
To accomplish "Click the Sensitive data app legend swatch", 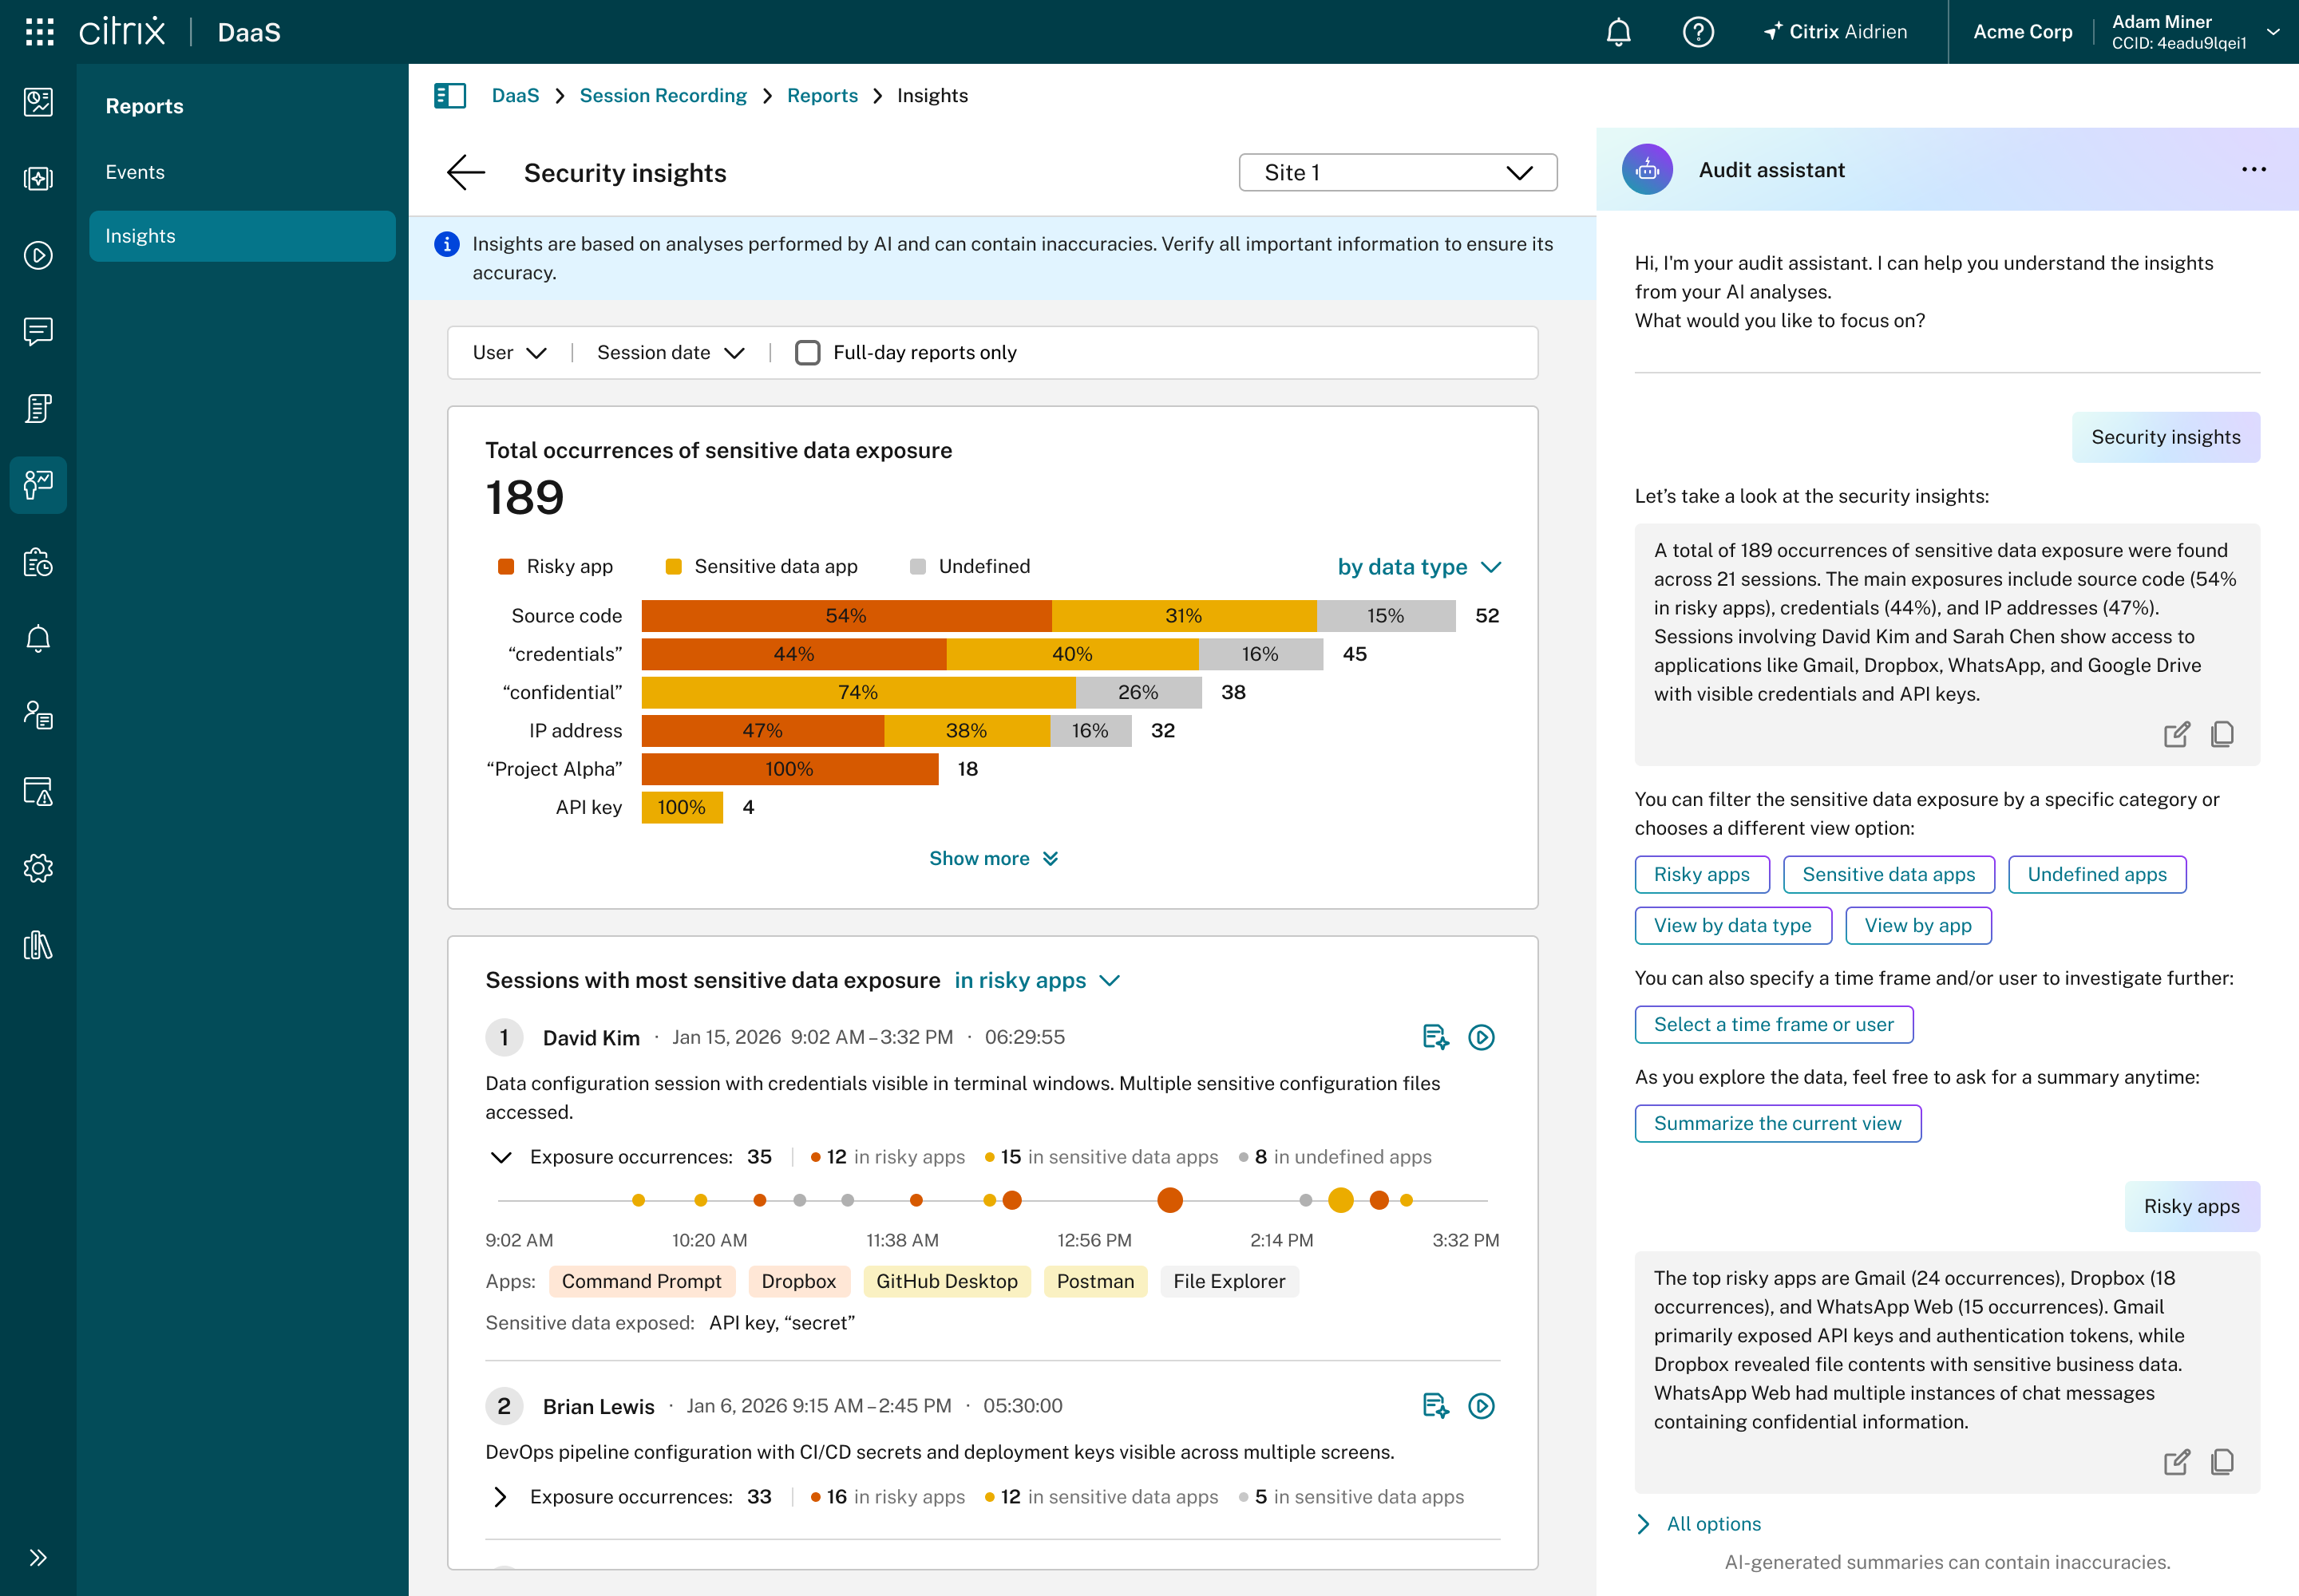I will coord(673,567).
